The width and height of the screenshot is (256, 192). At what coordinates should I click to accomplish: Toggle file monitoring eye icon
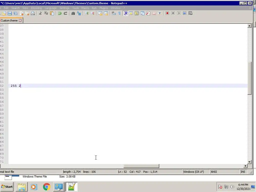pos(160,13)
